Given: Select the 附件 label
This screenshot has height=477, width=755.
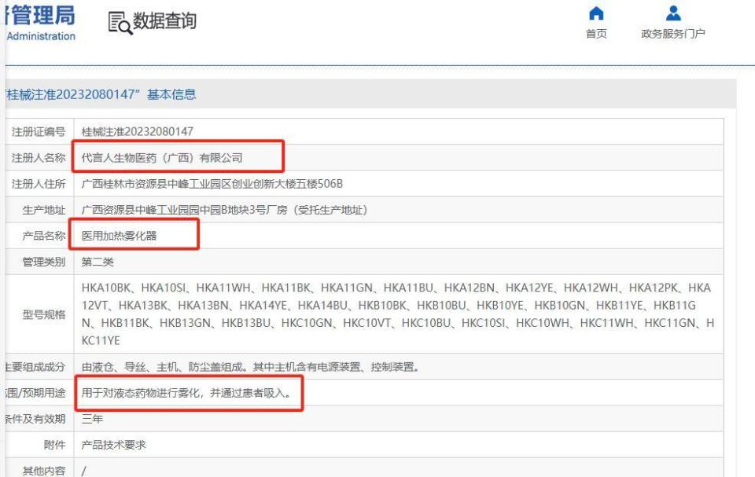Looking at the screenshot, I should coord(54,445).
